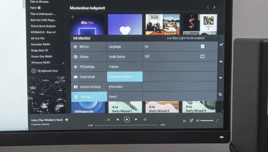Open the liked songs heart thumbnail
Viewport: 268px width, 152px height.
125,24
